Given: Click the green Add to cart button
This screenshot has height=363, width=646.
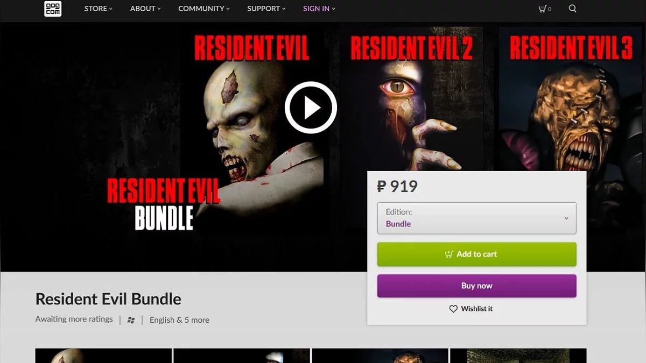Looking at the screenshot, I should coord(476,254).
